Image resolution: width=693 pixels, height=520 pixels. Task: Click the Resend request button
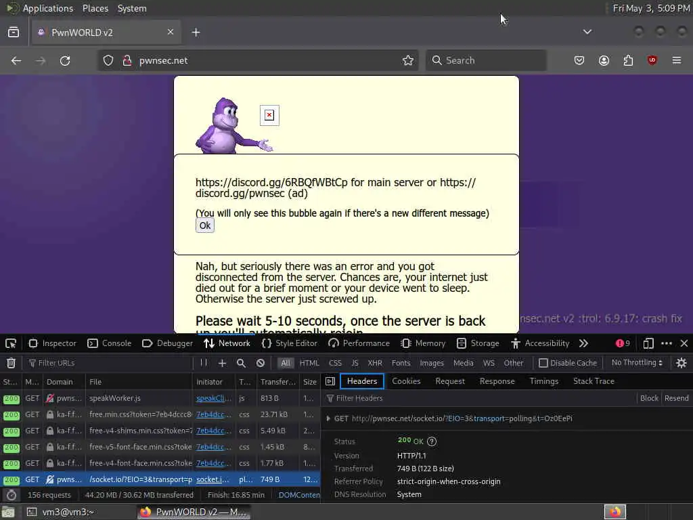click(x=676, y=398)
